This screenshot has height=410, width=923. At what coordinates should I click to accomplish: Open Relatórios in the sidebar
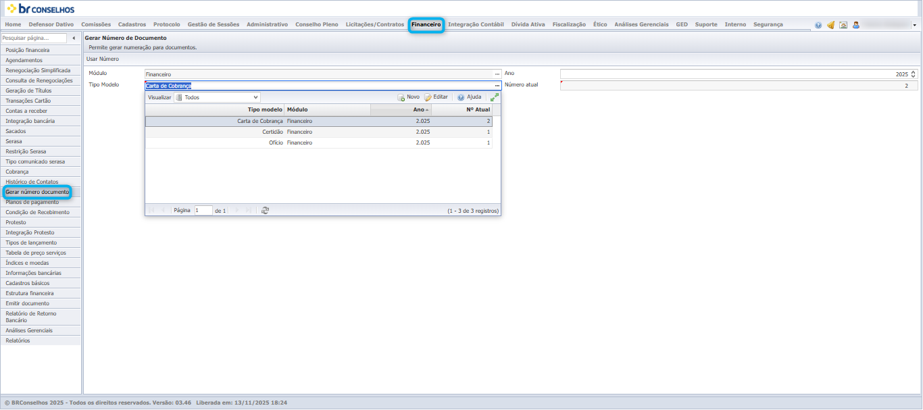click(x=41, y=340)
